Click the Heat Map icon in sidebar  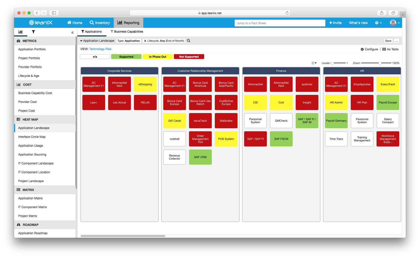pos(18,119)
